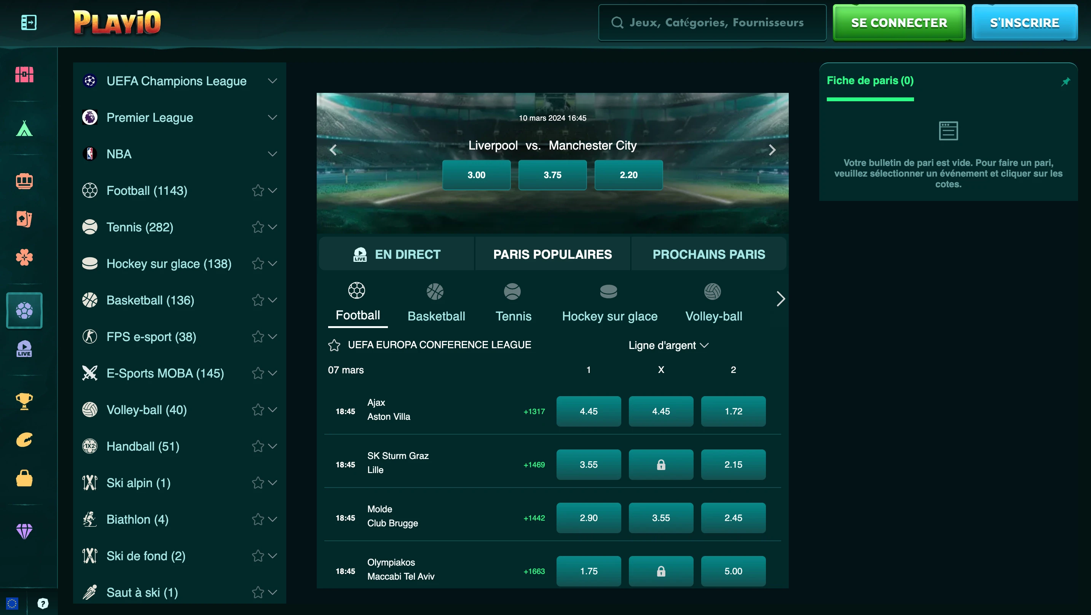Focus the games search field
The width and height of the screenshot is (1091, 615).
click(712, 22)
